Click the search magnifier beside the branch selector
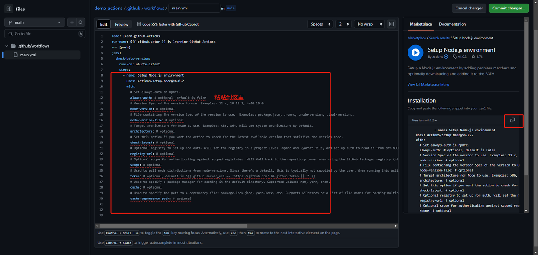Screen dimensions: 538x255 (x=81, y=22)
